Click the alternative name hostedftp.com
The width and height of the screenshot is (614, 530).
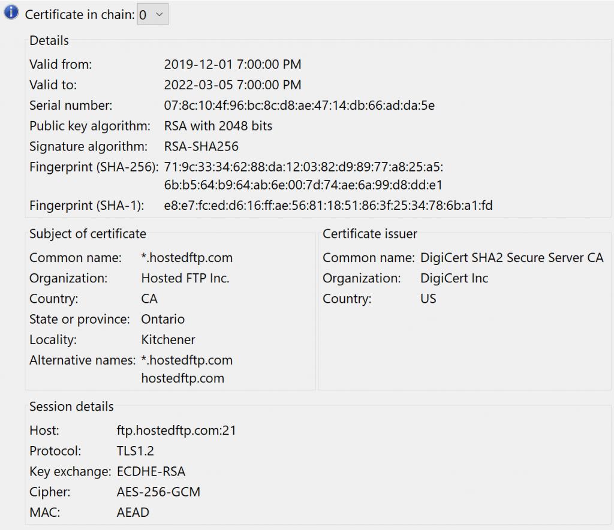(183, 378)
